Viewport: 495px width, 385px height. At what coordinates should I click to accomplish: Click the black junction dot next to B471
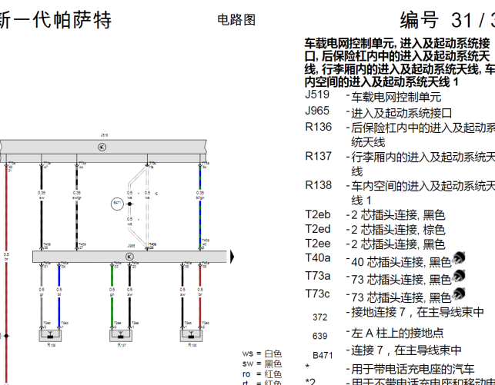[129, 204]
